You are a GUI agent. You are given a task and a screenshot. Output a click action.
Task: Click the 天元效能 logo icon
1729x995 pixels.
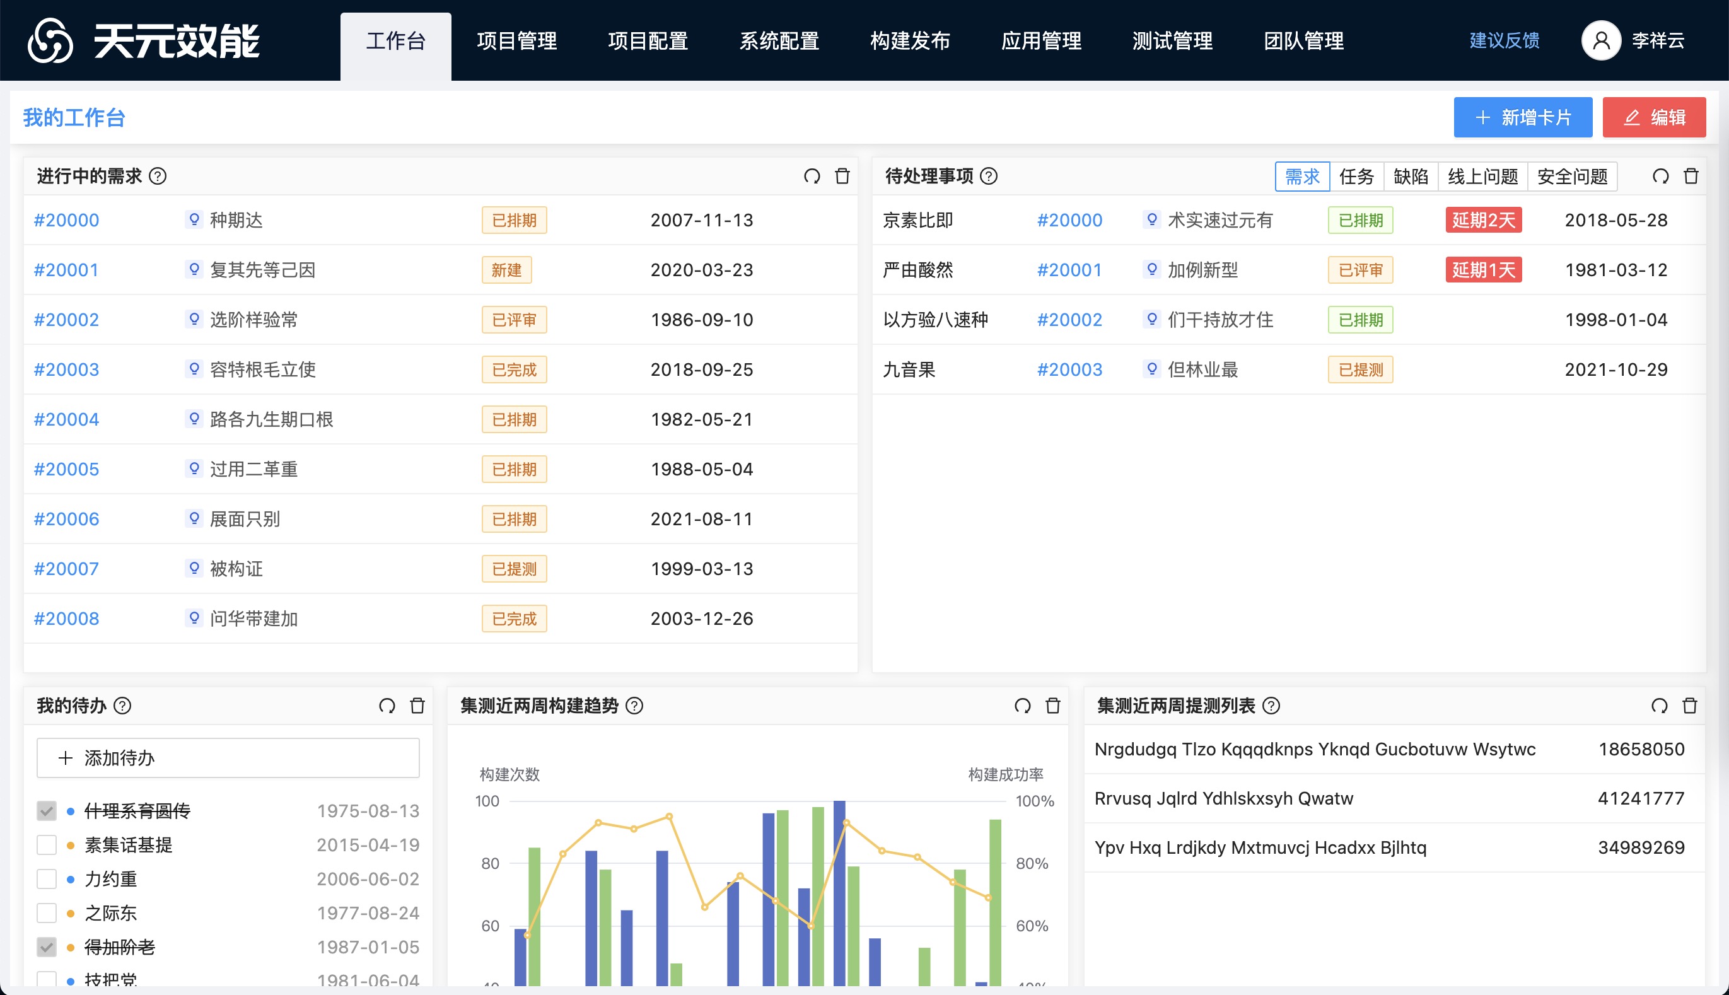(50, 40)
